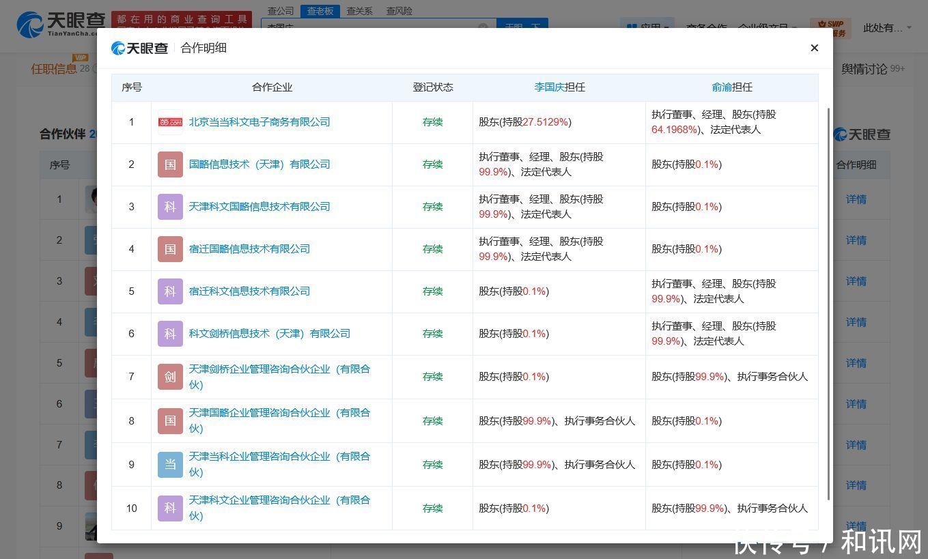928x559 pixels.
Task: Expand the 此处有 dropdown in top bar
Action: [x=887, y=28]
